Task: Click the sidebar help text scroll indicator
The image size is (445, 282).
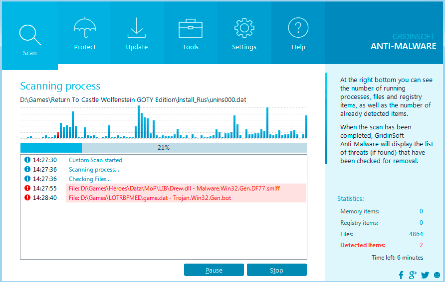Action: pyautogui.click(x=326, y=118)
